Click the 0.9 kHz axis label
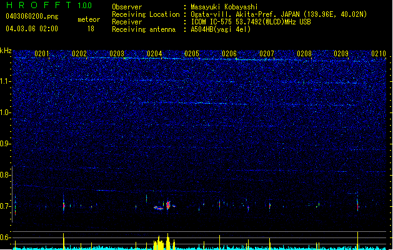 click(x=5, y=144)
